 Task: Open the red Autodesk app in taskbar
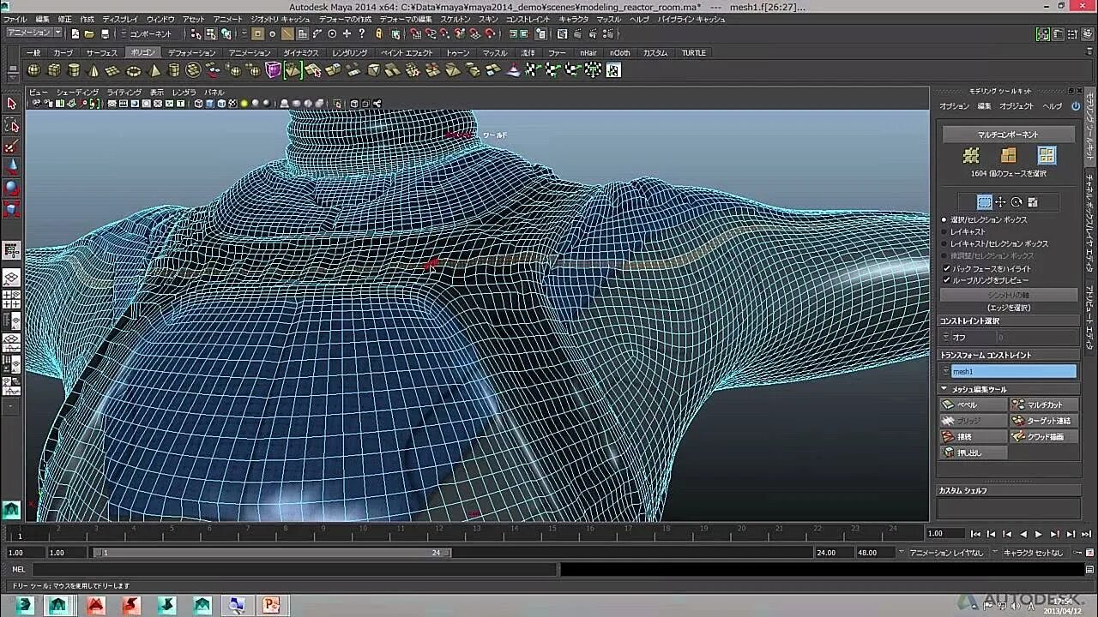[x=96, y=605]
